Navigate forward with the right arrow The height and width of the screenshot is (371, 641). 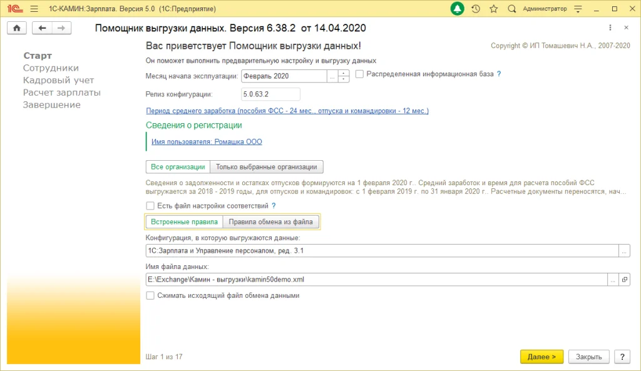pos(61,28)
